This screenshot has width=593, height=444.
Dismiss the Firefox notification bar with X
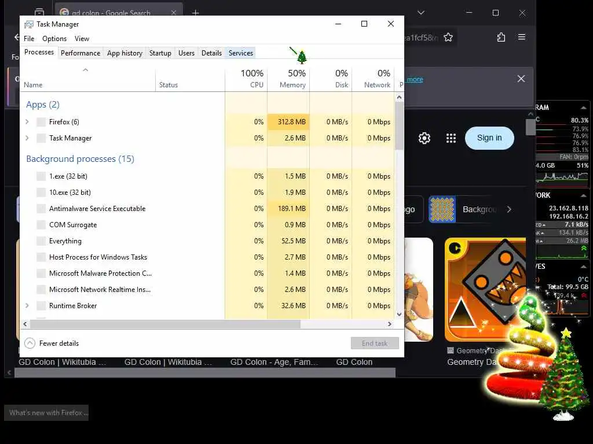pyautogui.click(x=521, y=79)
